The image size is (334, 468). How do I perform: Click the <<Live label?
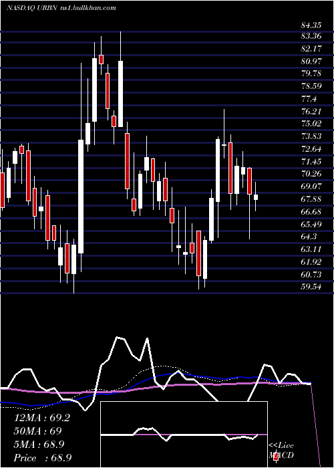[x=281, y=446]
